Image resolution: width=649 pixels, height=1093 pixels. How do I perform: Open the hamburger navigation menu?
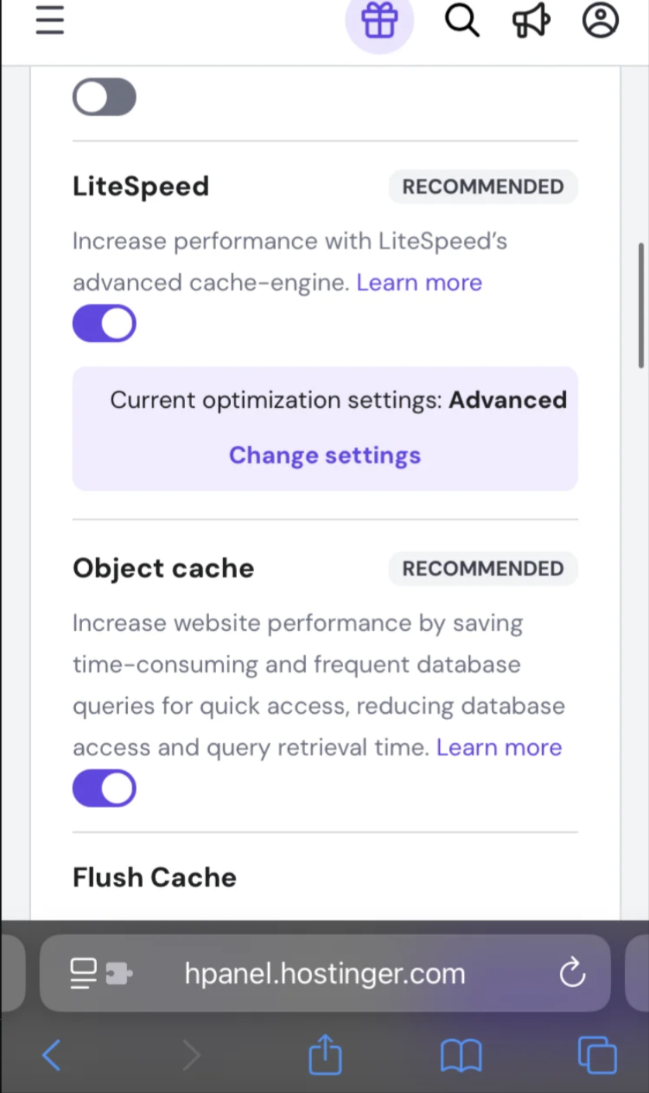pyautogui.click(x=50, y=21)
